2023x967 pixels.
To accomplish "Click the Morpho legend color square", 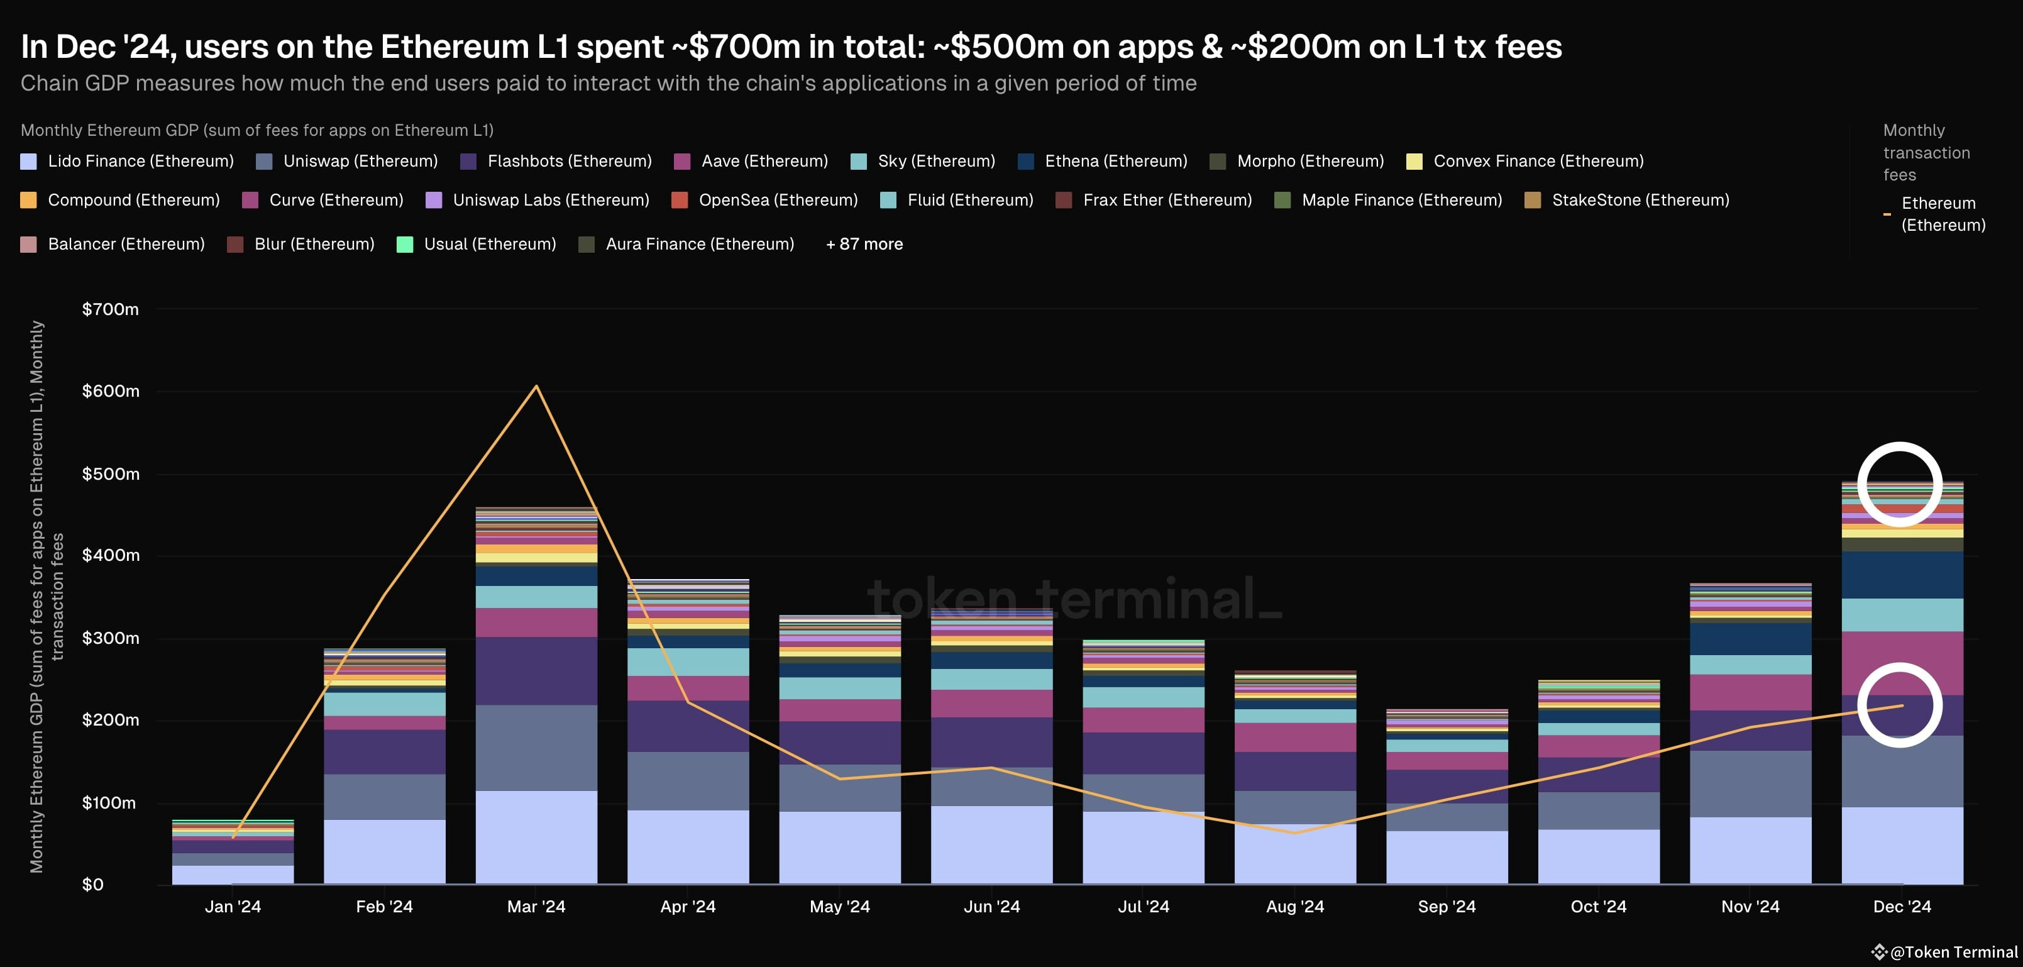I will tap(1218, 161).
